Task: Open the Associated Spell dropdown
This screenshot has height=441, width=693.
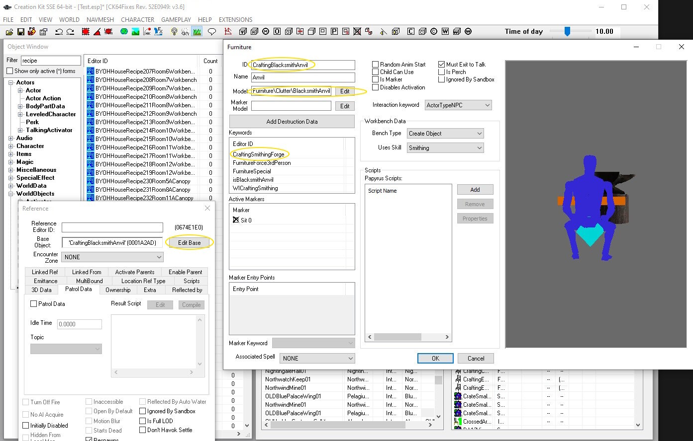Action: 317,358
